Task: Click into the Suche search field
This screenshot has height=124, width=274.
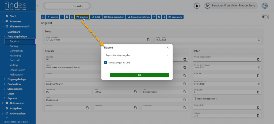Action: pos(67,6)
